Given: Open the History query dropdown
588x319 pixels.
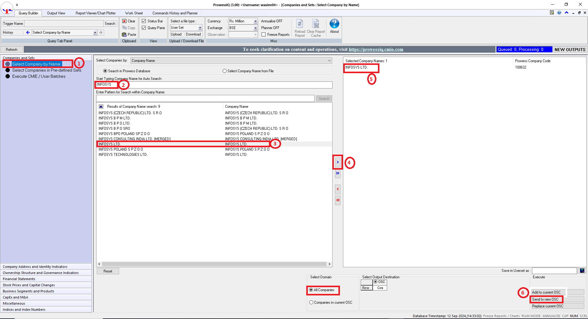Looking at the screenshot, I should pyautogui.click(x=95, y=32).
